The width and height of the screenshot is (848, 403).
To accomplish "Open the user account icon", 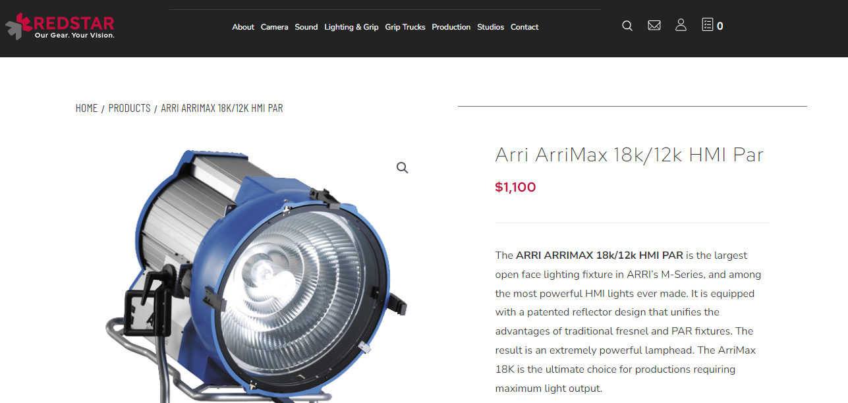I will pos(681,25).
